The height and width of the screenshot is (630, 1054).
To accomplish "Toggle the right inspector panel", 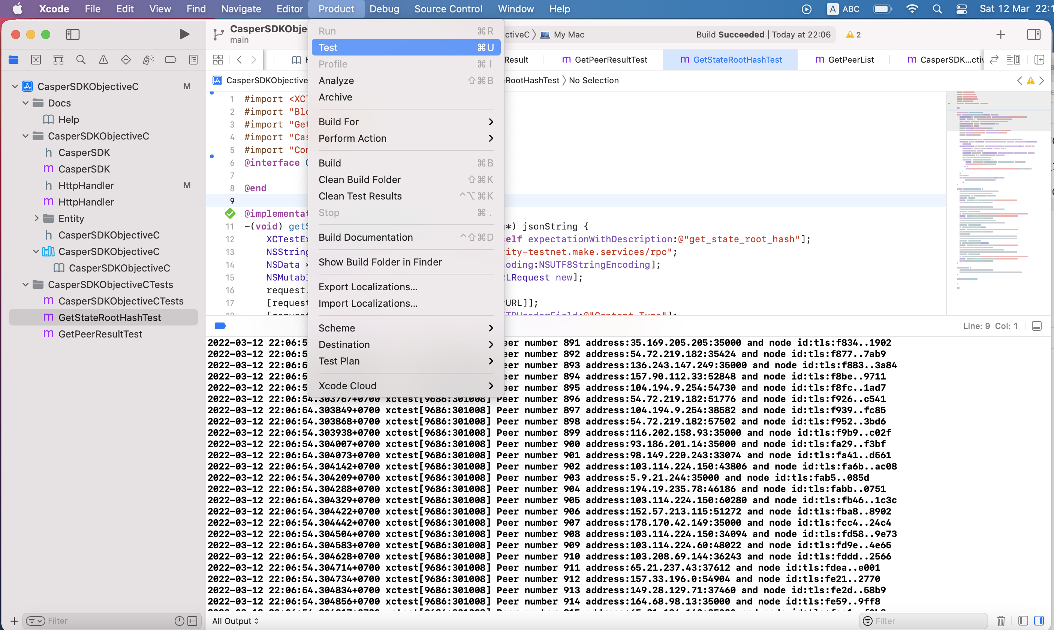I will click(x=1034, y=34).
